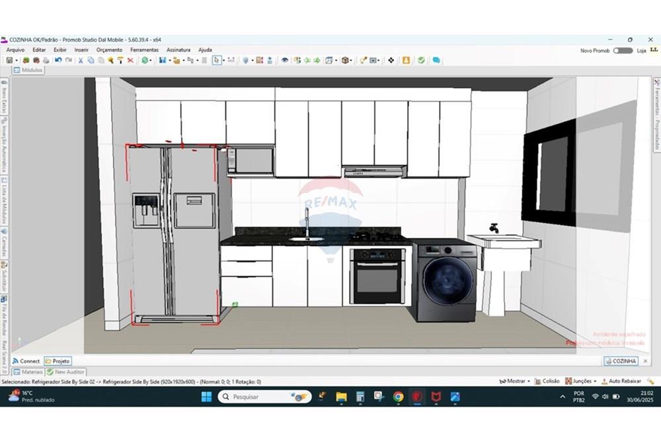Viewport: 661px width, 441px height.
Task: Expand the Mostrar dropdown
Action: [x=515, y=381]
